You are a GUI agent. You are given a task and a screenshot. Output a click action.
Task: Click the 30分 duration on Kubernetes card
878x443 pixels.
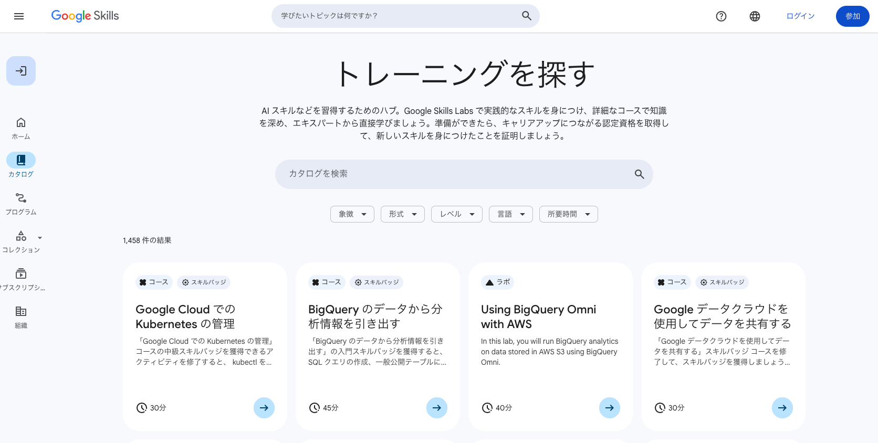pyautogui.click(x=158, y=408)
